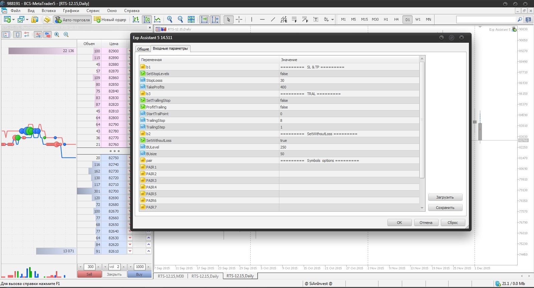Viewport: 534px width, 288px height.
Task: Open the Вставка menu
Action: [49, 11]
